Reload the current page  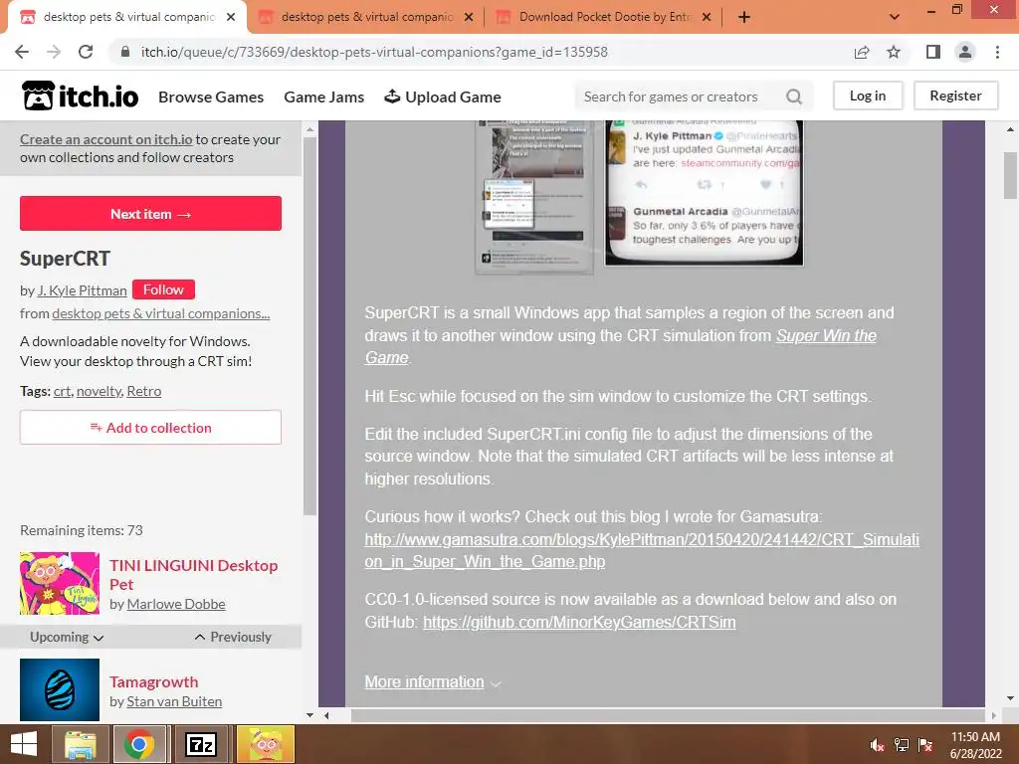(x=86, y=52)
